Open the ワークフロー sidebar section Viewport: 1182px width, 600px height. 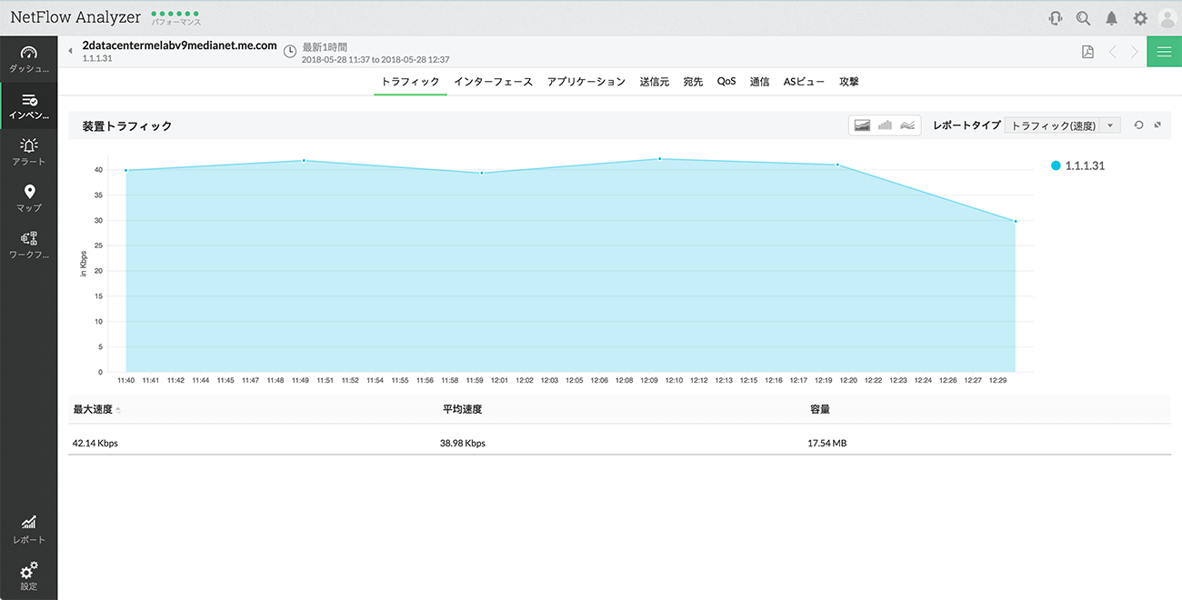click(x=28, y=244)
